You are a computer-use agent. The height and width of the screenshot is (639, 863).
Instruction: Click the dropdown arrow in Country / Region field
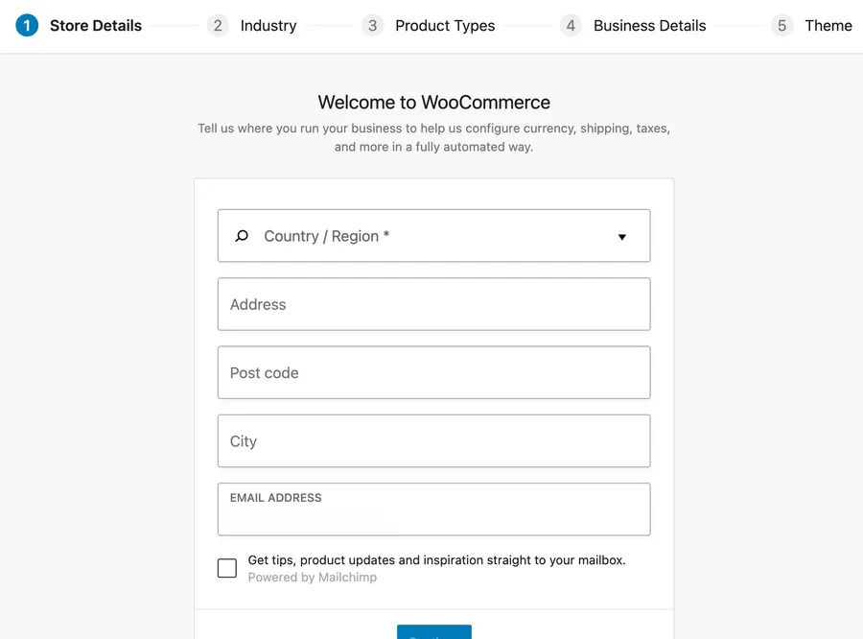pos(622,236)
